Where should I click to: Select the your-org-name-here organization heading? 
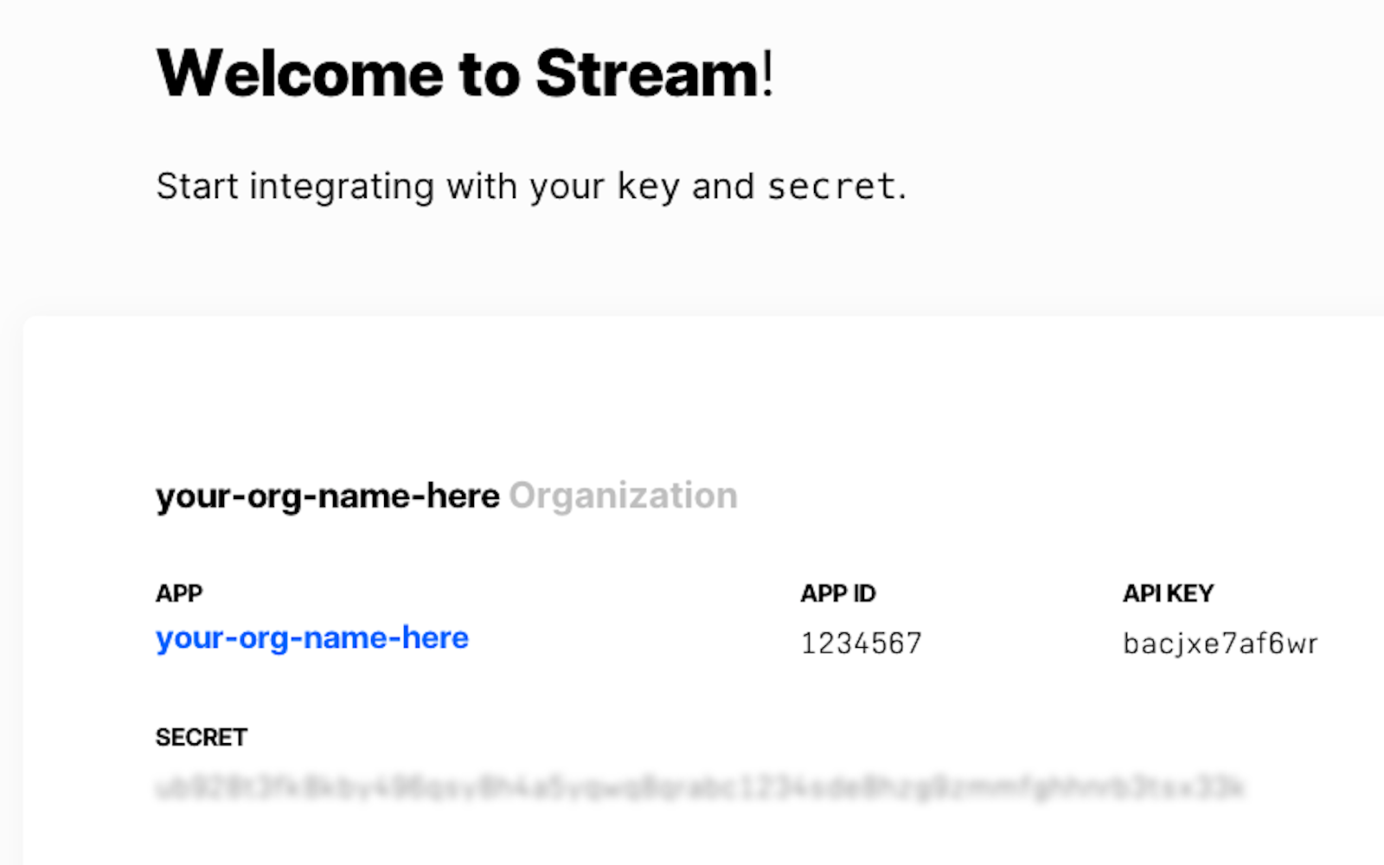[x=327, y=496]
